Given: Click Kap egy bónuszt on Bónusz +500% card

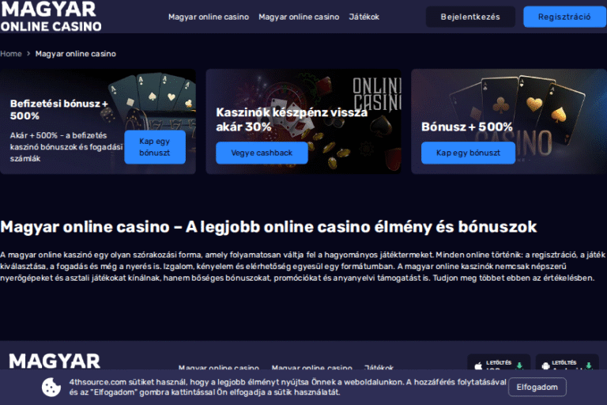Looking at the screenshot, I should click(468, 153).
